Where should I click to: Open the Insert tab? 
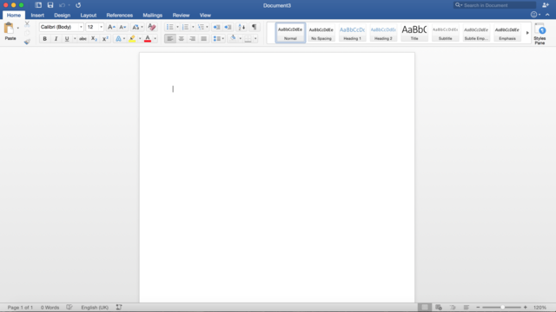click(37, 16)
